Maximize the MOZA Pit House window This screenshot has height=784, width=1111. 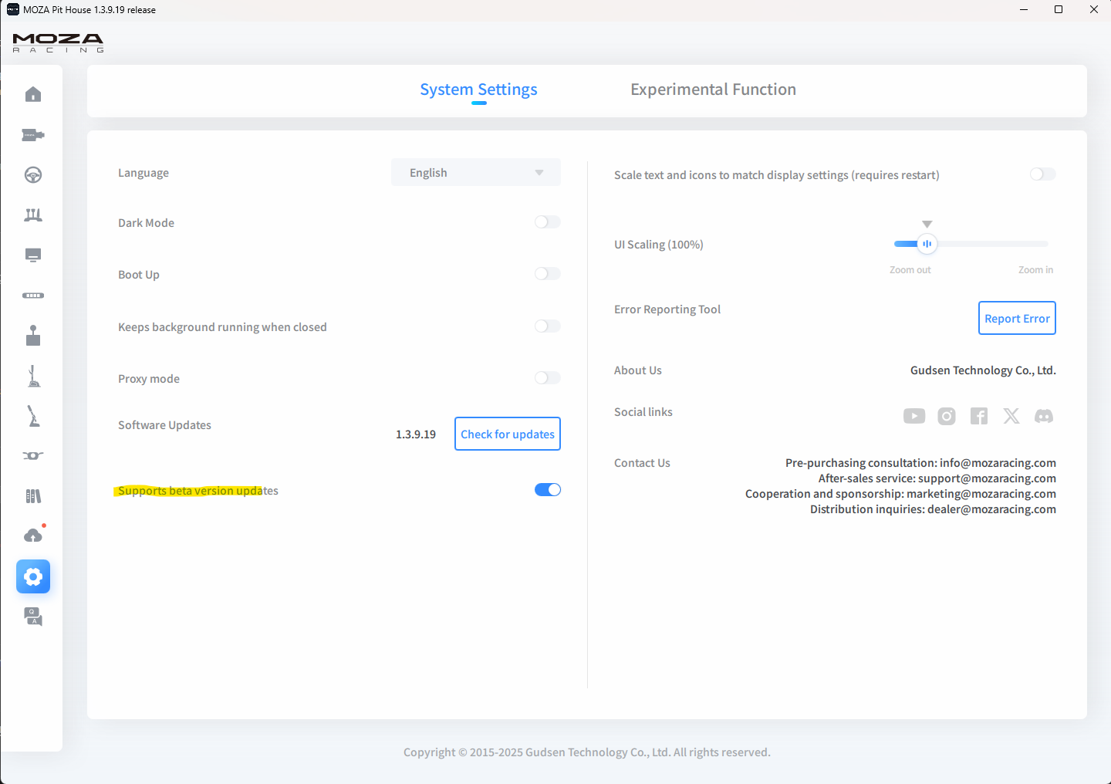[1059, 9]
